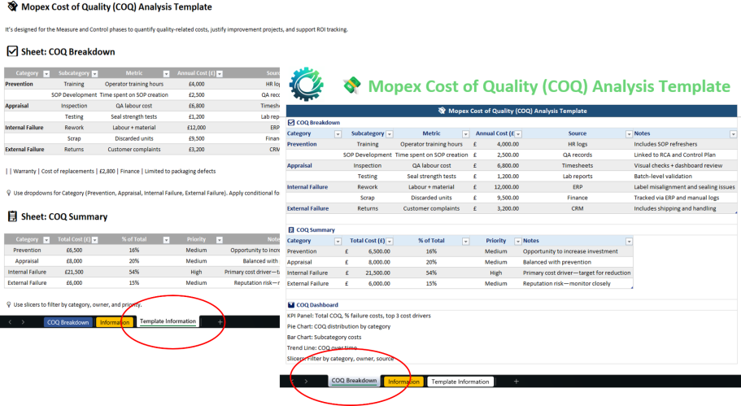741x406 pixels.
Task: Select the £12,000.00 Rework cost cell
Action: pos(498,186)
